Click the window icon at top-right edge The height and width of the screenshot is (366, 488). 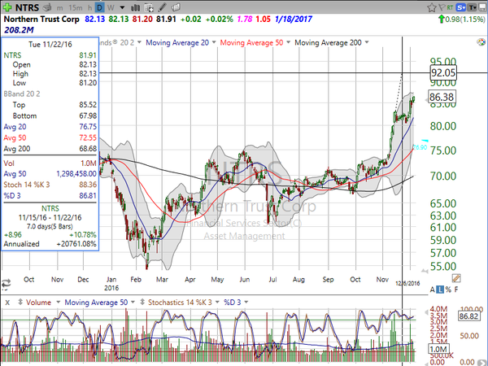(483, 7)
